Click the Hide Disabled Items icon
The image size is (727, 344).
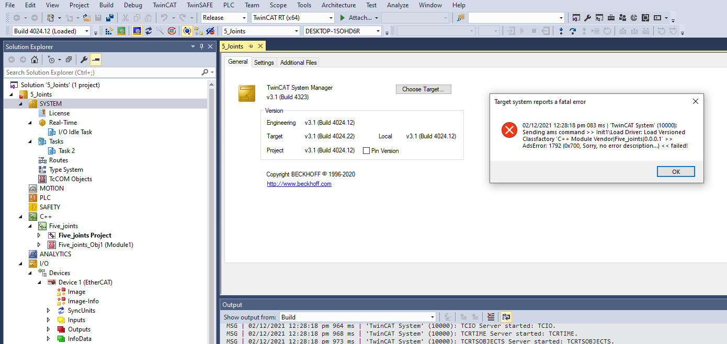tap(210, 31)
